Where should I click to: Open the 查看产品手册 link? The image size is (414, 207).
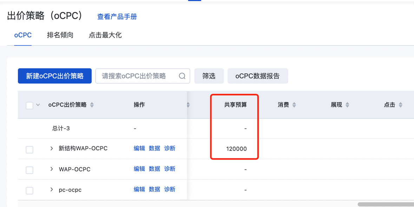[x=117, y=16]
